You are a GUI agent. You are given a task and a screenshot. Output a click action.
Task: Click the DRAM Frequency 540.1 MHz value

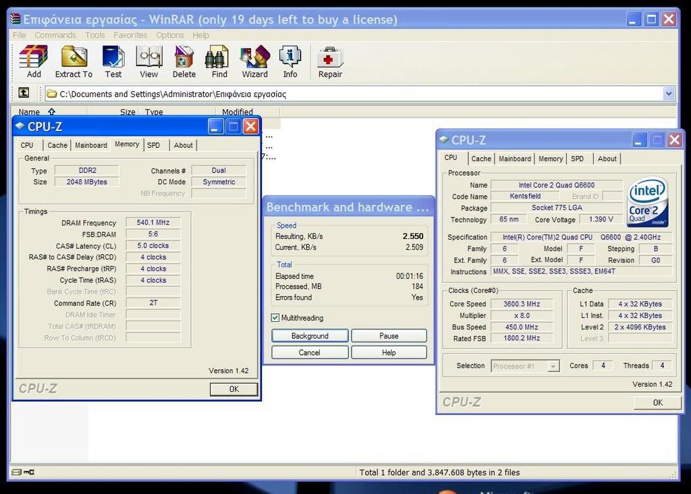(x=153, y=223)
